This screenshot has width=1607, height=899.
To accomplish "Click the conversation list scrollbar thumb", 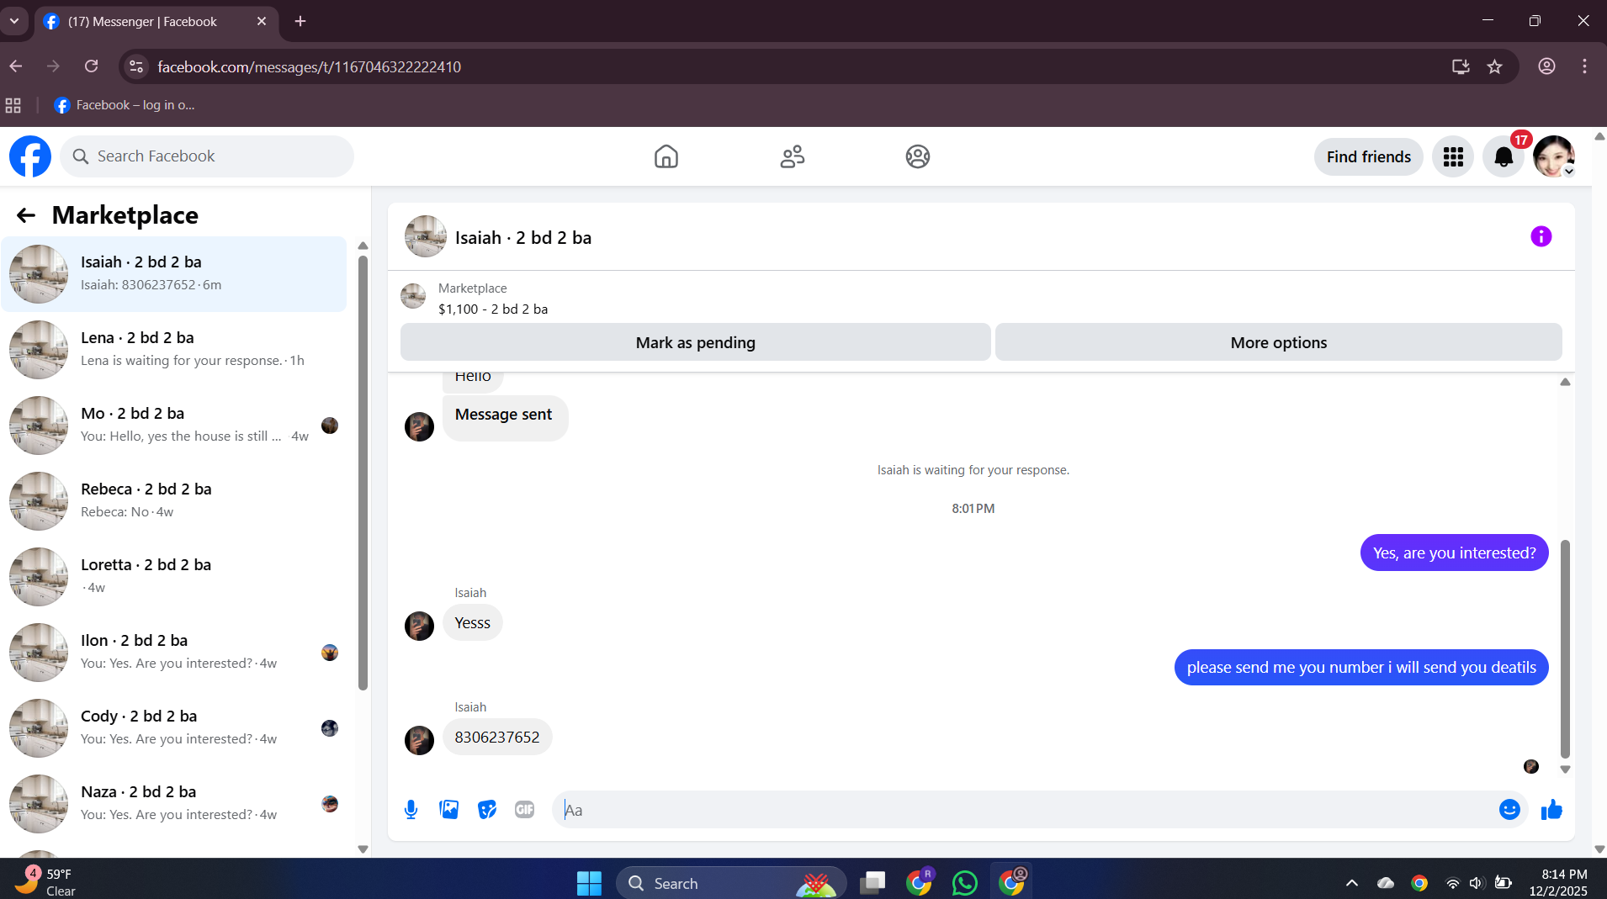I will [x=363, y=471].
